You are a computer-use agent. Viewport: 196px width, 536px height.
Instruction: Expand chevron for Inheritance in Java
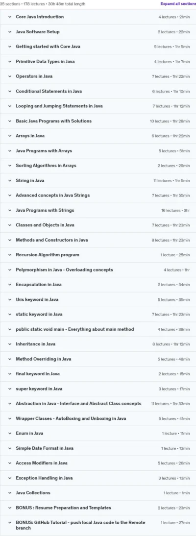(x=10, y=344)
